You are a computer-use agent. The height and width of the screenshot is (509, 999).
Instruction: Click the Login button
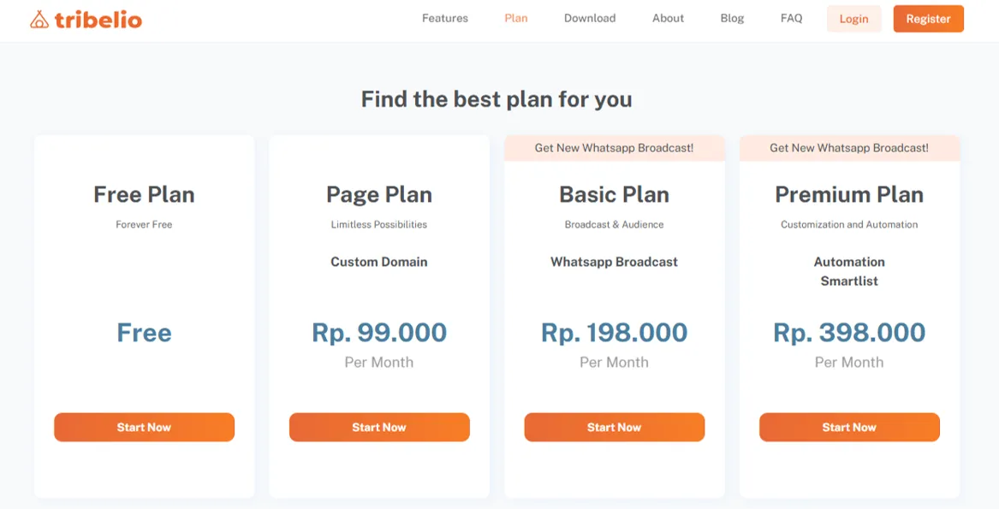(853, 19)
